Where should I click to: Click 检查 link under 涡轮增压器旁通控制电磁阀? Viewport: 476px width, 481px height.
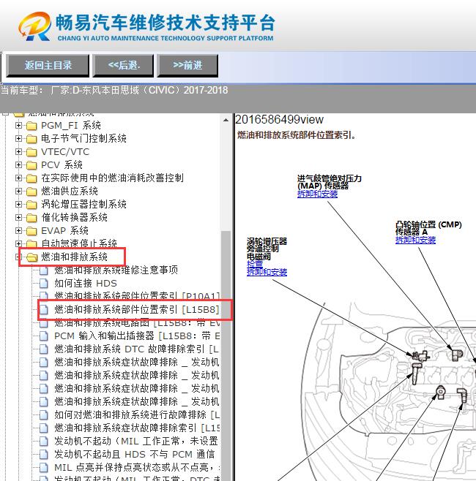255,264
